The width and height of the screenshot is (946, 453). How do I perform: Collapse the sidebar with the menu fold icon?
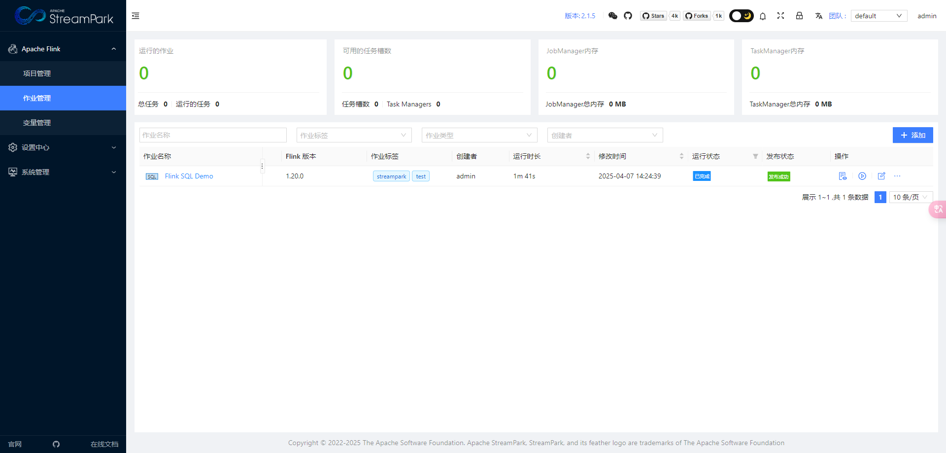tap(135, 16)
